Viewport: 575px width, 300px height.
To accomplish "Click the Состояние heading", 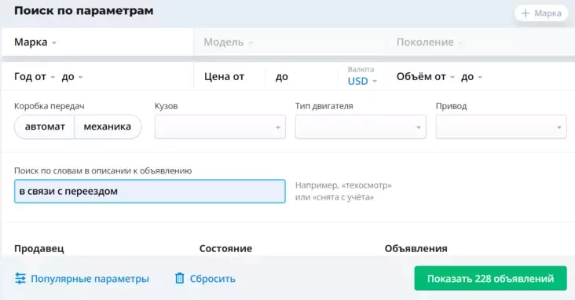I will coord(225,249).
